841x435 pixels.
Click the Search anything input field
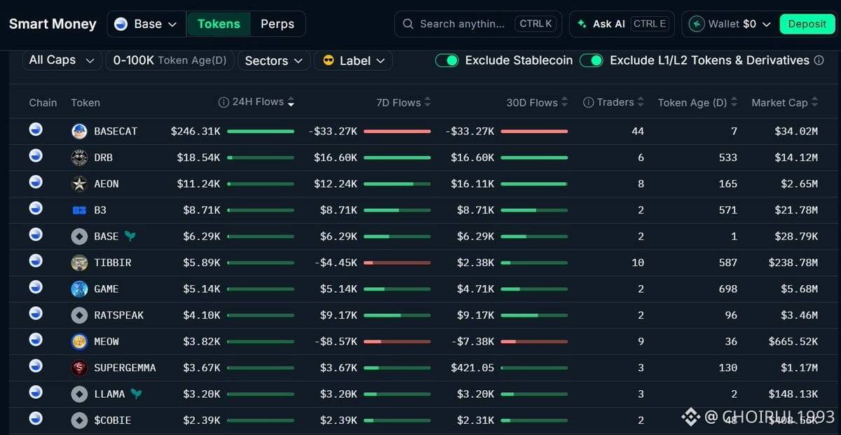click(478, 24)
